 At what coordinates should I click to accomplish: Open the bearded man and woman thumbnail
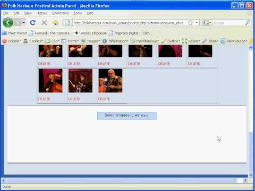110,81
